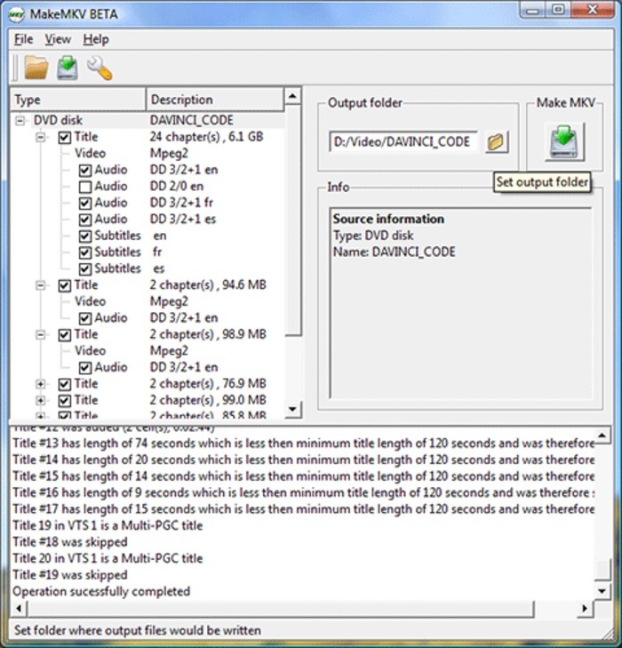Click the Make MKV green arrow button
Screen dimensions: 622x648
(564, 141)
